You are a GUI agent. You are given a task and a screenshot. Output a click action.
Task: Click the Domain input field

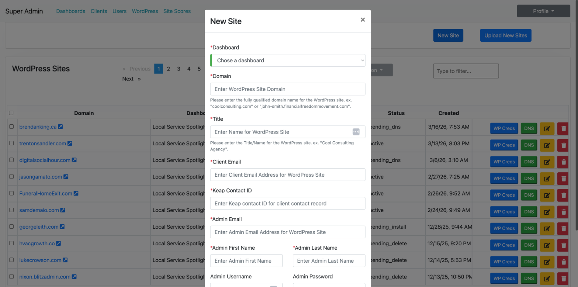click(x=288, y=89)
